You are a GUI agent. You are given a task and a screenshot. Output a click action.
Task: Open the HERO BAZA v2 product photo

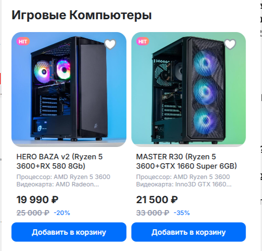(69, 89)
